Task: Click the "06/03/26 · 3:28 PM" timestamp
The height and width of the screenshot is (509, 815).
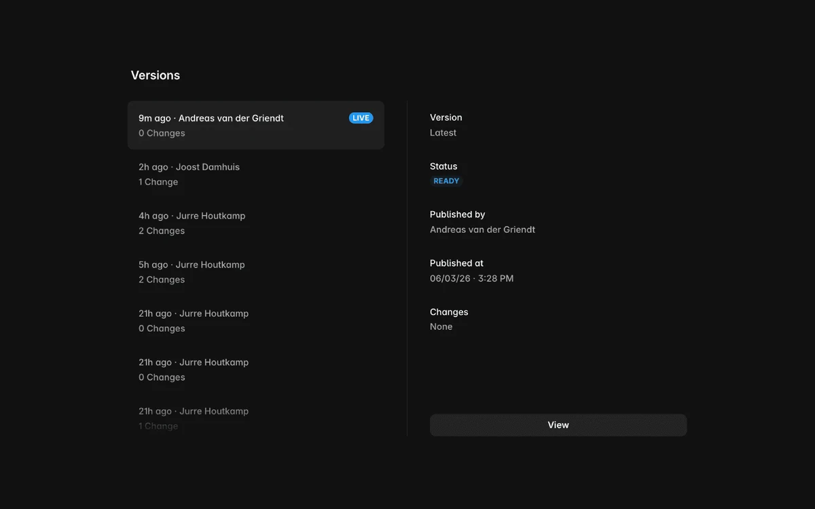Action: 471,278
